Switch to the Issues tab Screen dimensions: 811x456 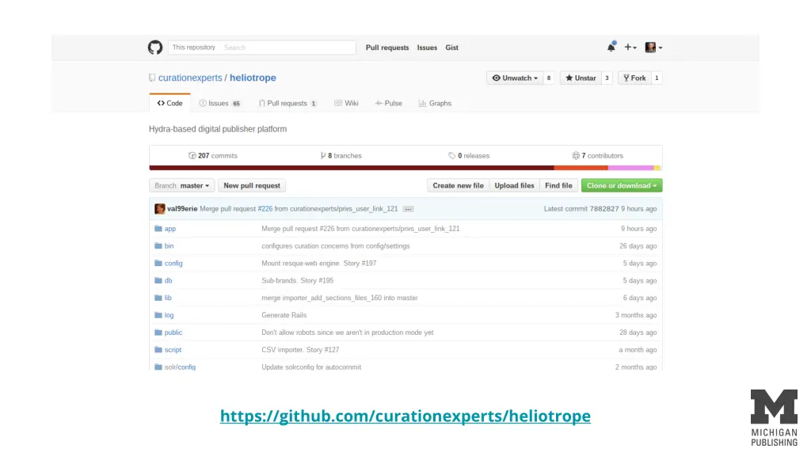tap(220, 104)
